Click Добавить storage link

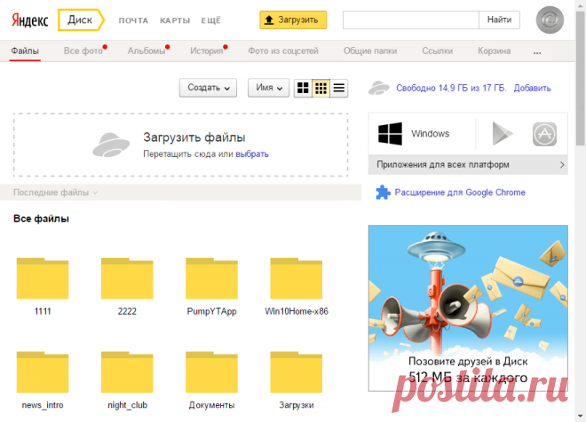(x=532, y=88)
